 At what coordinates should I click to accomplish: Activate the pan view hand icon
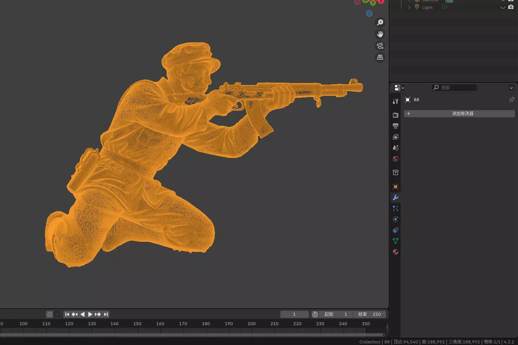point(380,34)
